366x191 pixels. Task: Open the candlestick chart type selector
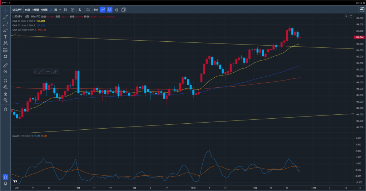point(66,10)
